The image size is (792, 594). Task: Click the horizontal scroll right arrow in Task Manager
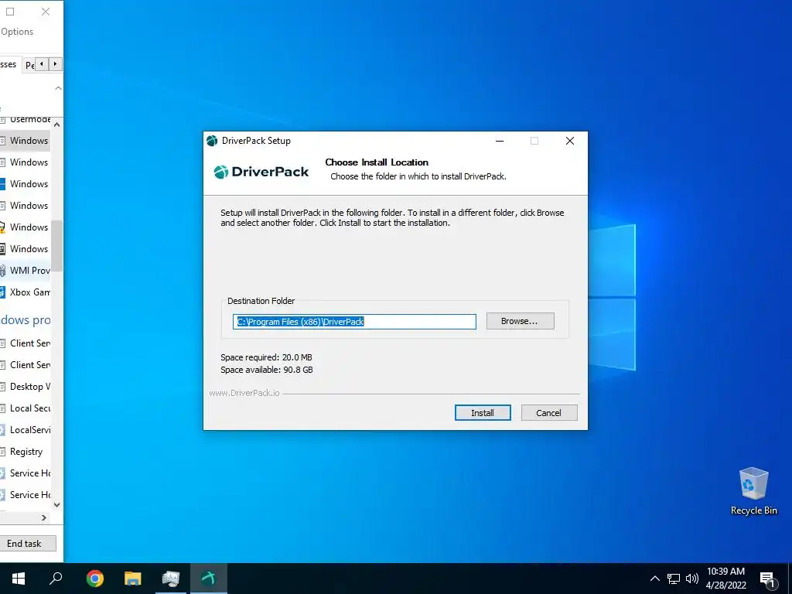[x=44, y=517]
